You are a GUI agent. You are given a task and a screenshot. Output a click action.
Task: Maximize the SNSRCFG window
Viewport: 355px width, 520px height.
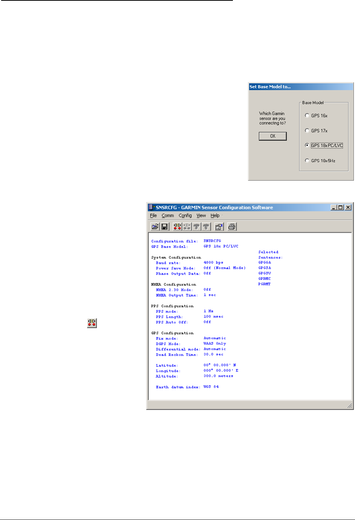(340, 207)
